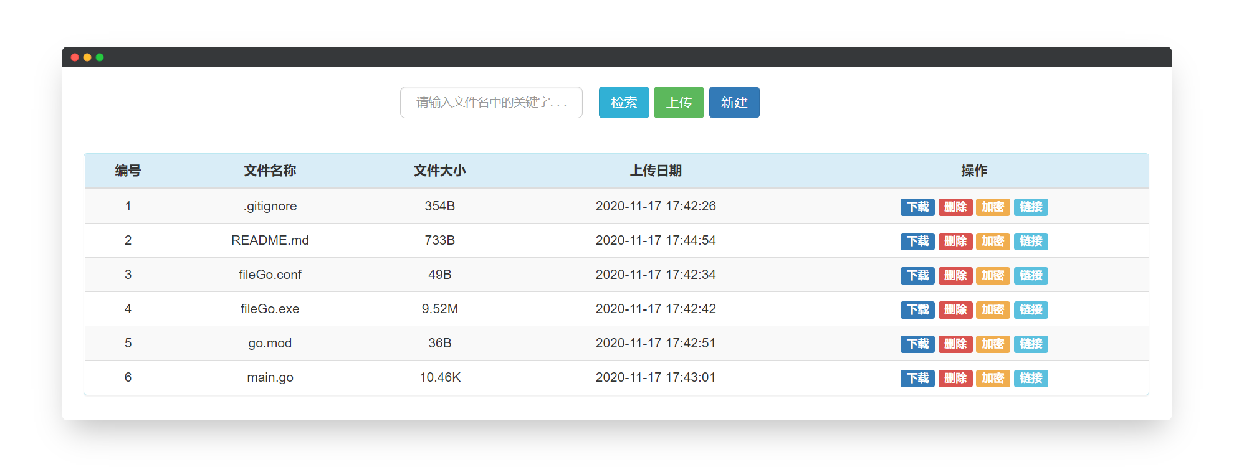Click the green 上传 upload button
Screen dimensions: 1234x467
click(679, 102)
